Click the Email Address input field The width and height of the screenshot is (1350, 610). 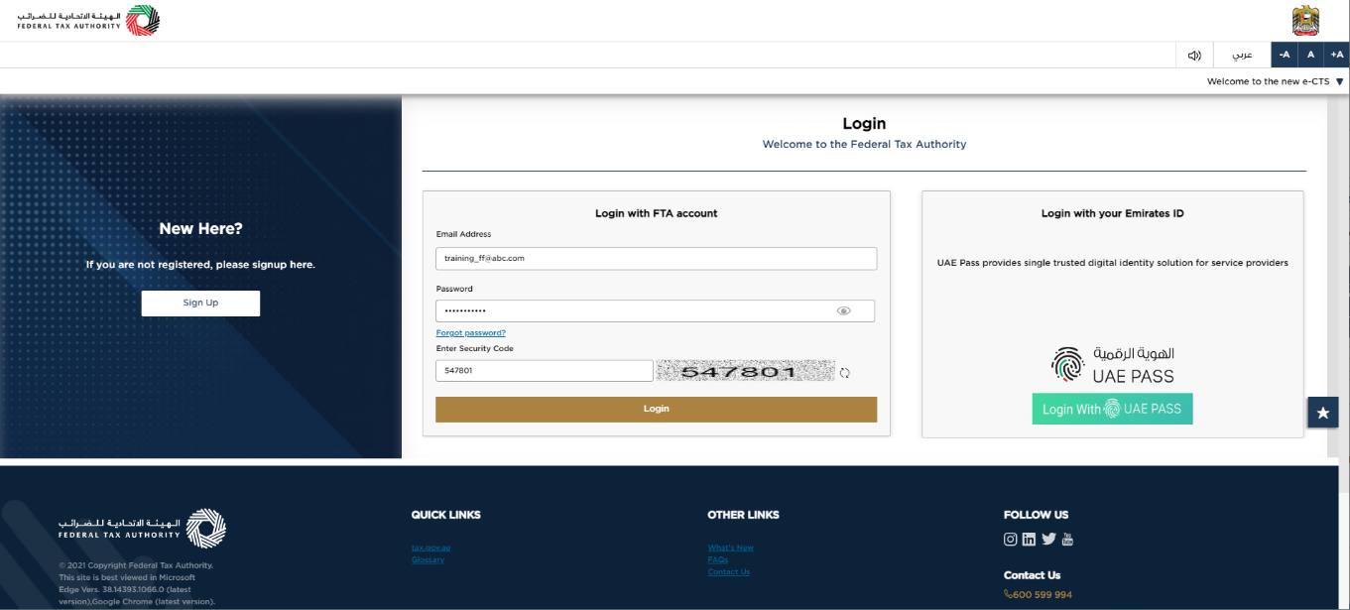point(657,258)
